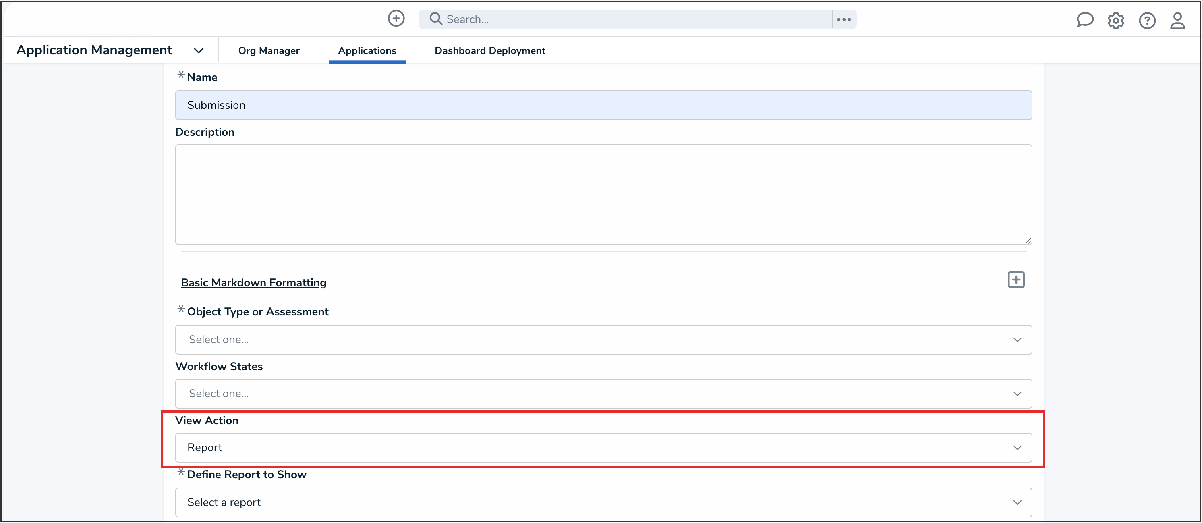Open the search bar magnifier icon

[x=436, y=19]
